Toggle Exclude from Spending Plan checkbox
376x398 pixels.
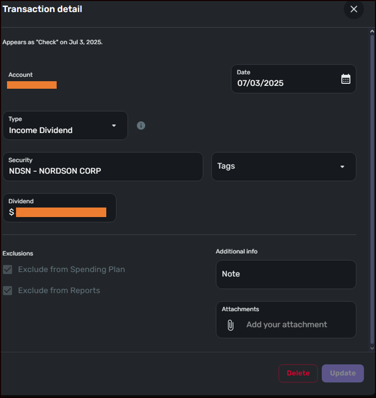coord(8,270)
